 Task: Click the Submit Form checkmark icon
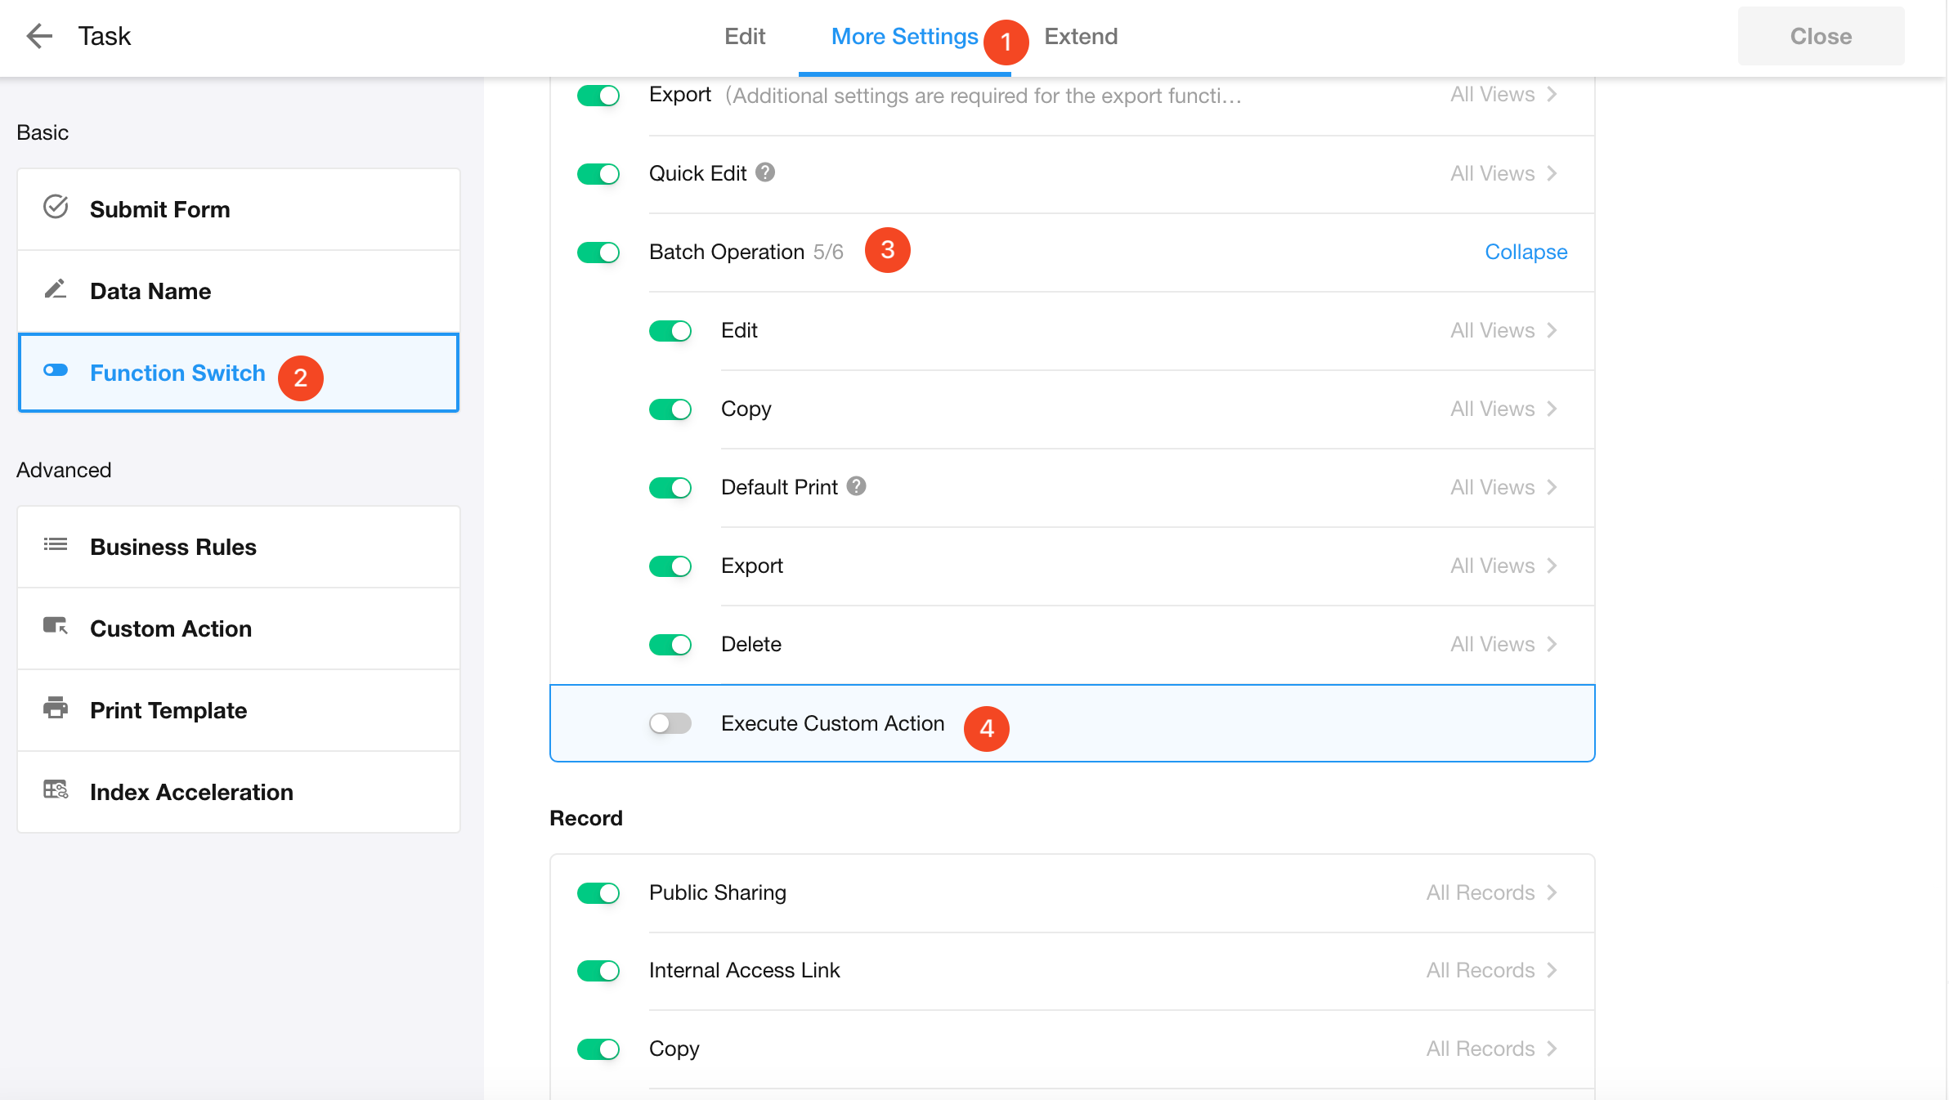(x=56, y=208)
